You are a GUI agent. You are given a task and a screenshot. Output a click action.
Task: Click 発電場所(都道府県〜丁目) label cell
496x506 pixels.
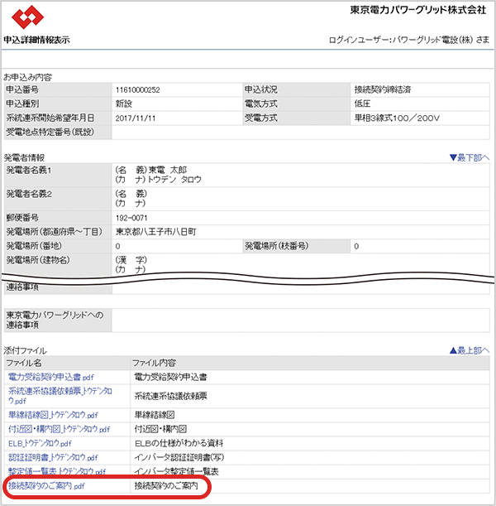click(58, 232)
